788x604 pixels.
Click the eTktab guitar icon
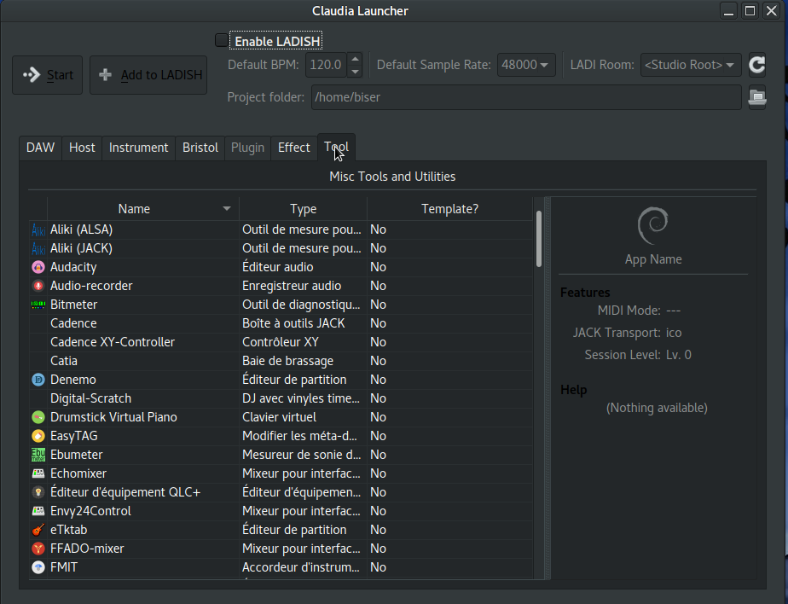tap(38, 530)
